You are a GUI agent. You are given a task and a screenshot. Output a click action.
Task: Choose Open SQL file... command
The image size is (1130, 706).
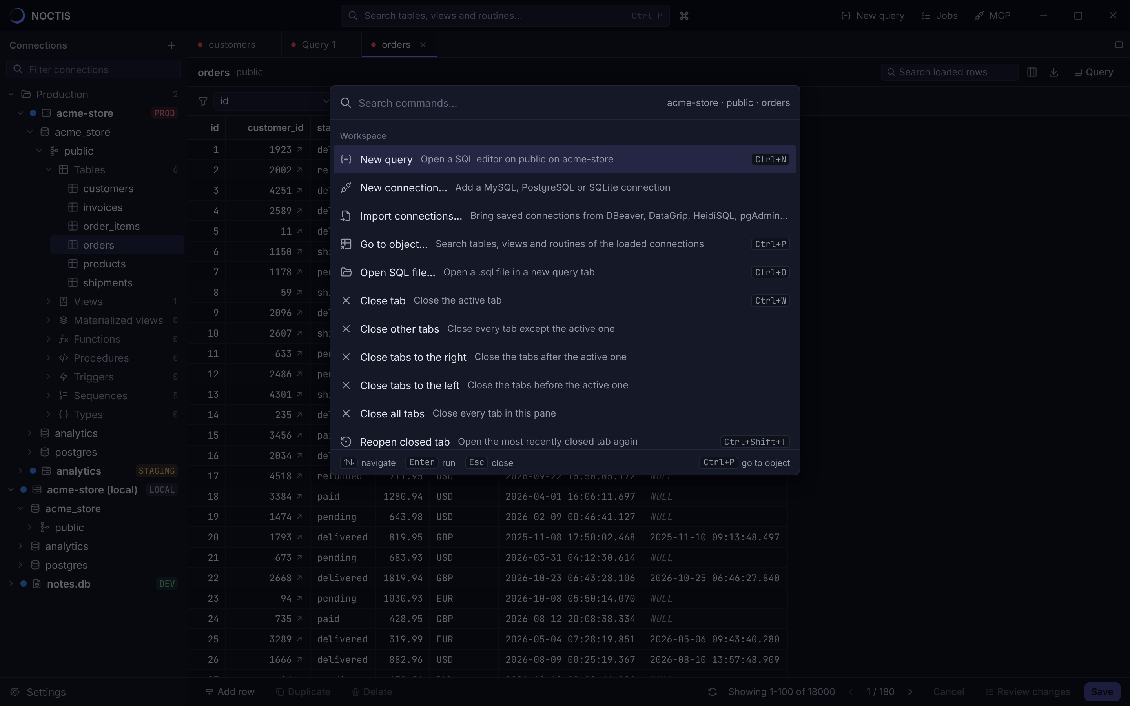(x=565, y=272)
